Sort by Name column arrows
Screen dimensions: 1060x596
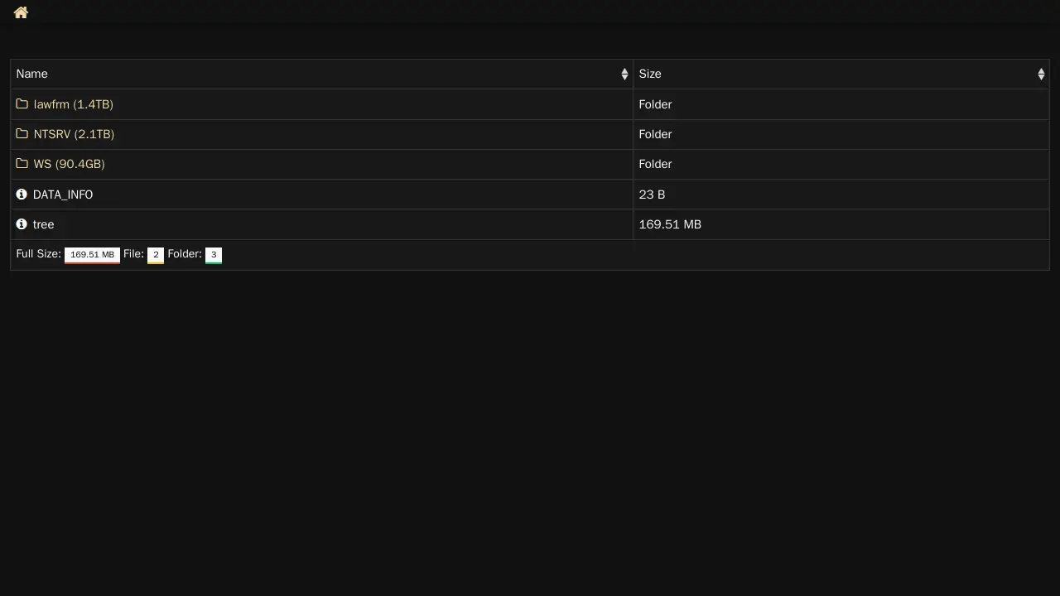pyautogui.click(x=624, y=74)
